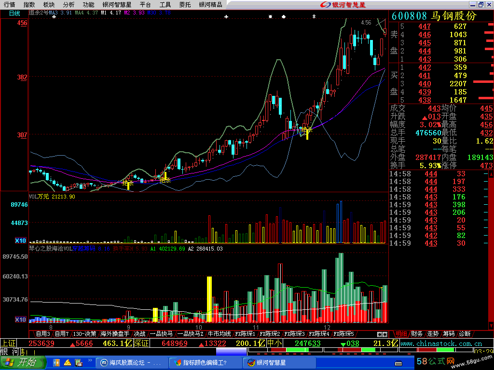494x370 pixels.
Task: Select the 诊断 side panel tab
Action: [465, 334]
